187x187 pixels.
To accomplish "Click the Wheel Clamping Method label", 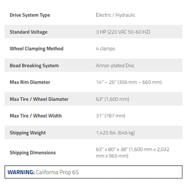I will (36, 49).
